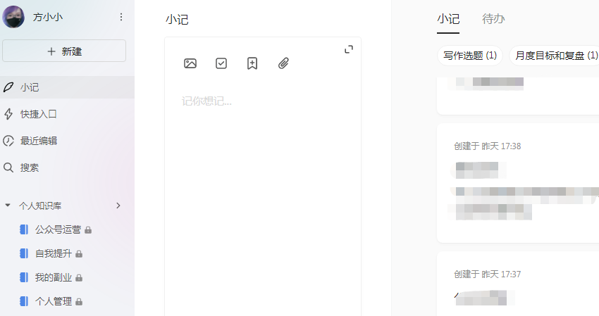Open the 快捷入口 sidebar item

(39, 114)
